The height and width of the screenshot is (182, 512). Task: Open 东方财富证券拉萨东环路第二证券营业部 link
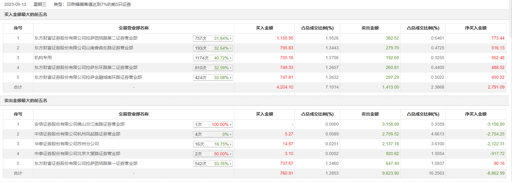[x=86, y=68]
